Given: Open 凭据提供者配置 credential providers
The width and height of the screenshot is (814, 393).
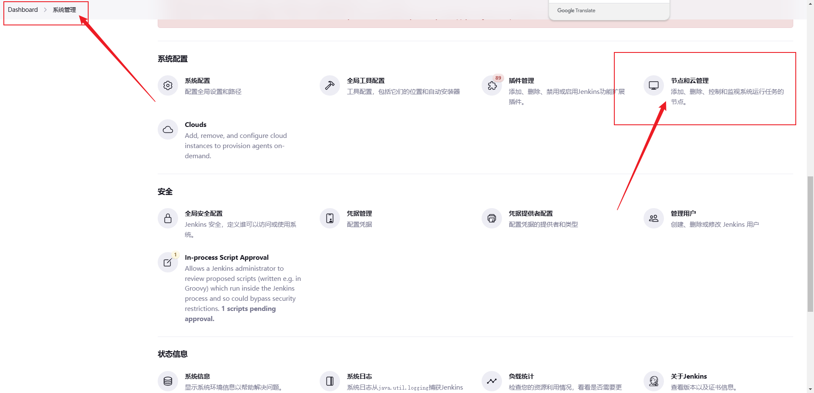Looking at the screenshot, I should [x=531, y=214].
